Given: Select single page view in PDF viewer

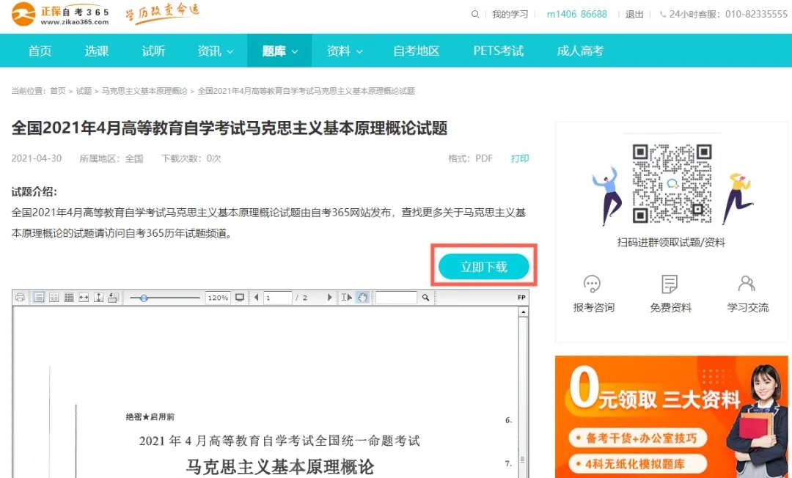Looking at the screenshot, I should 38,297.
